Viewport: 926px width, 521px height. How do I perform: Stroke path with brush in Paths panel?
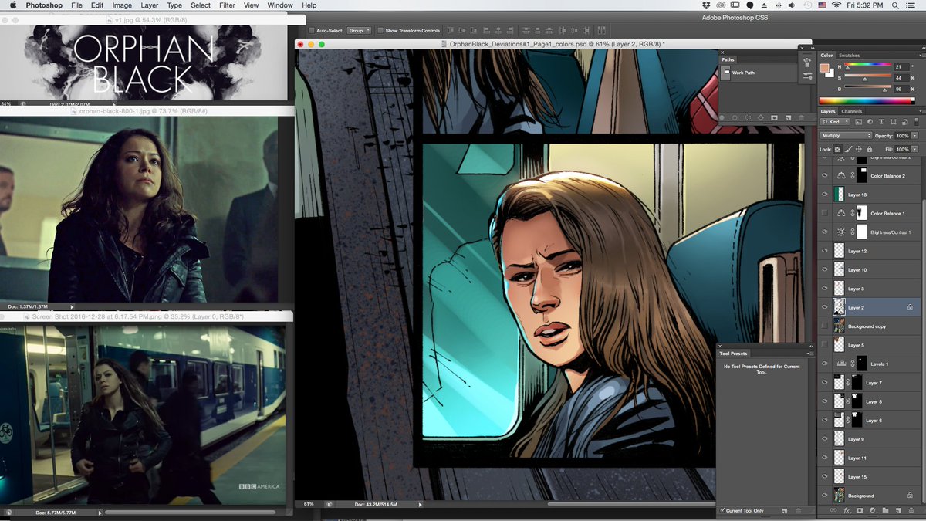(735, 117)
